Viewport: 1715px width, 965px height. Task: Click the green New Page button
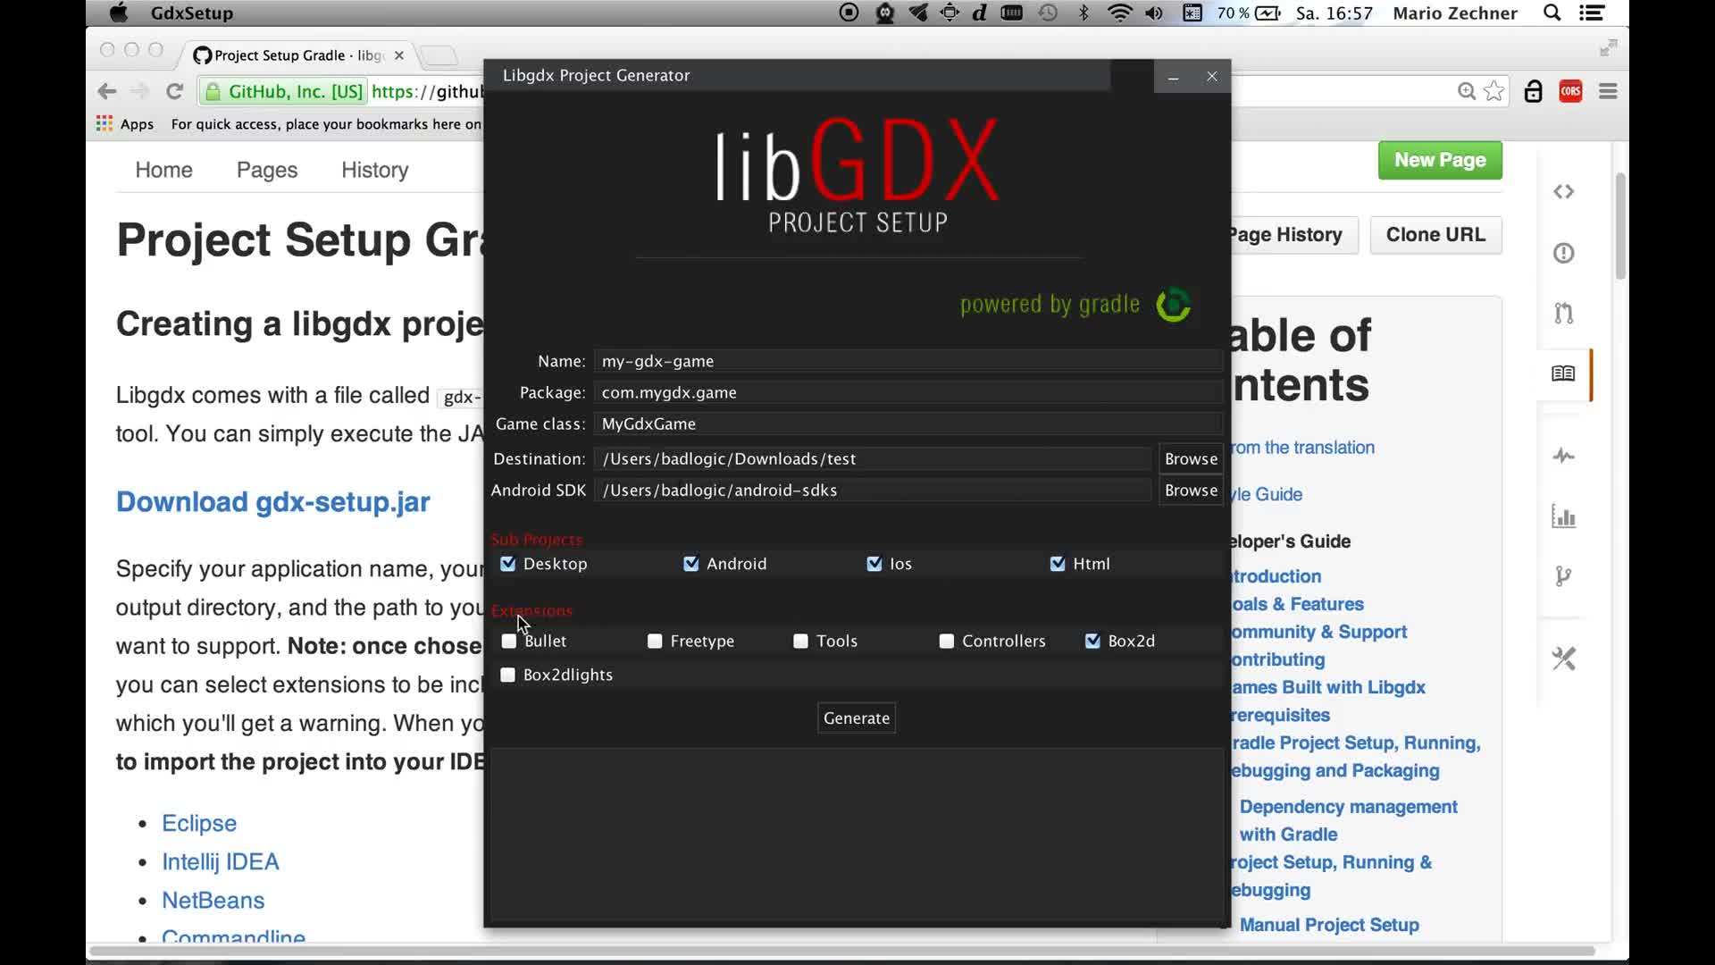point(1440,160)
